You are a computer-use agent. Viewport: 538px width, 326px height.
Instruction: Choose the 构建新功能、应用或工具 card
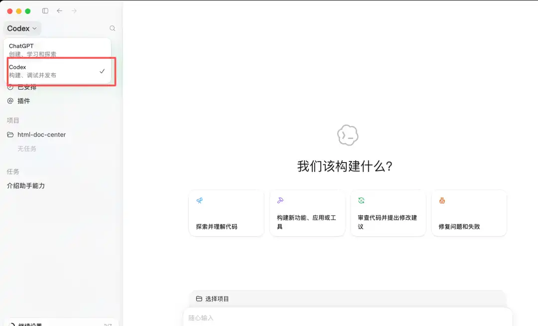pyautogui.click(x=307, y=213)
